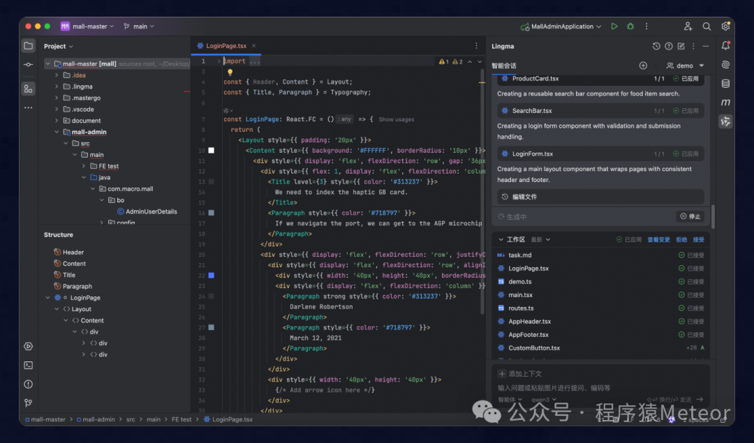754x443 pixels.
Task: Expand the folded import block
Action: [x=219, y=61]
